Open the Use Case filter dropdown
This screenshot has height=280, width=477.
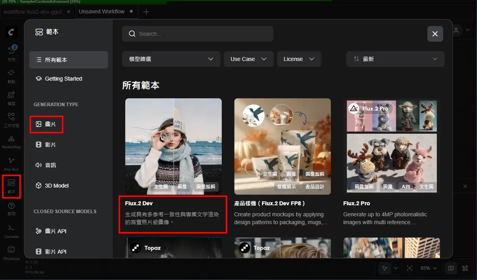(249, 59)
